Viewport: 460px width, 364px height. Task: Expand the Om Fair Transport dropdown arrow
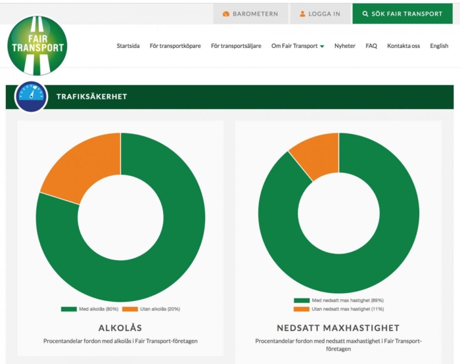pos(322,47)
